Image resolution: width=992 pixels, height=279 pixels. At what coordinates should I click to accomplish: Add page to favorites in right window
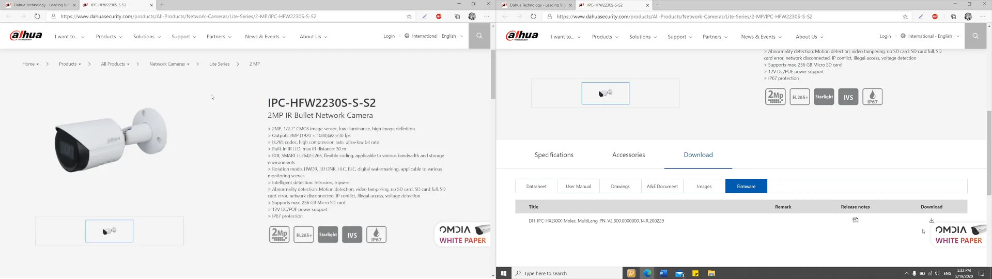(x=905, y=17)
